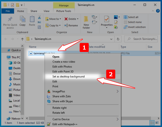
Task: Click the Paste shortcut icon
Action: pyautogui.click(x=39, y=27)
